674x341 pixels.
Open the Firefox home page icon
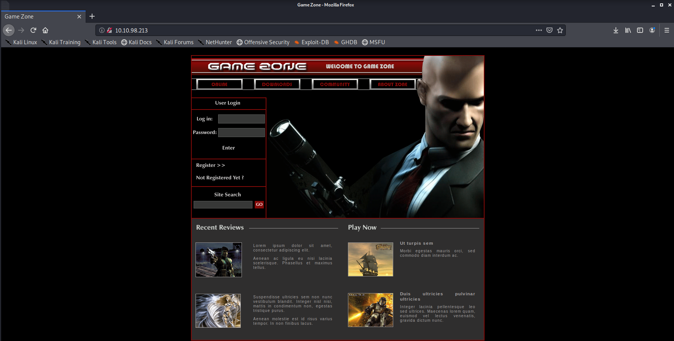click(45, 30)
